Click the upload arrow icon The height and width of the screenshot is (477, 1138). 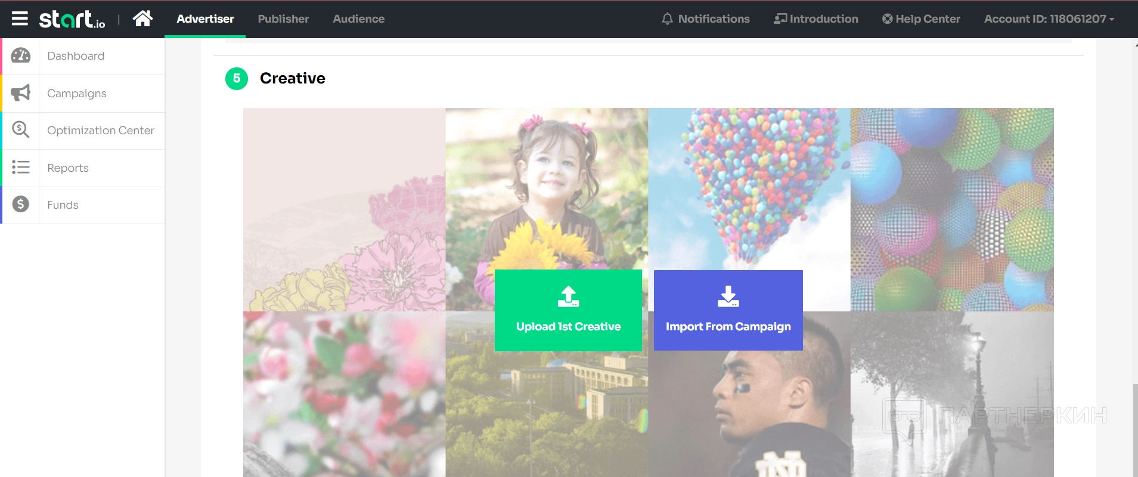pos(569,296)
